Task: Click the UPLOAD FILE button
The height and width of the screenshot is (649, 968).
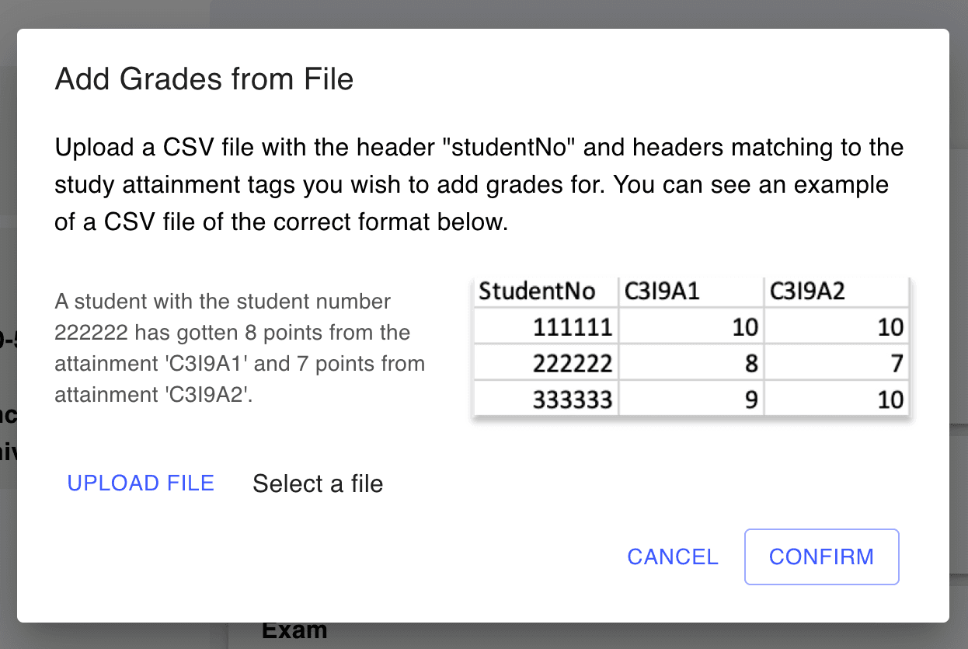Action: (x=141, y=483)
